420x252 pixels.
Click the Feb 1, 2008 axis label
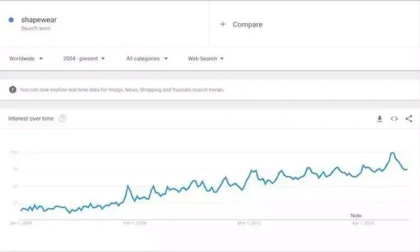pyautogui.click(x=135, y=223)
